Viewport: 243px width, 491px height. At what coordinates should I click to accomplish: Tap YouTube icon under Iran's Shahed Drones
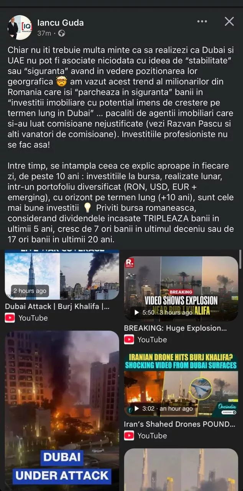(130, 436)
